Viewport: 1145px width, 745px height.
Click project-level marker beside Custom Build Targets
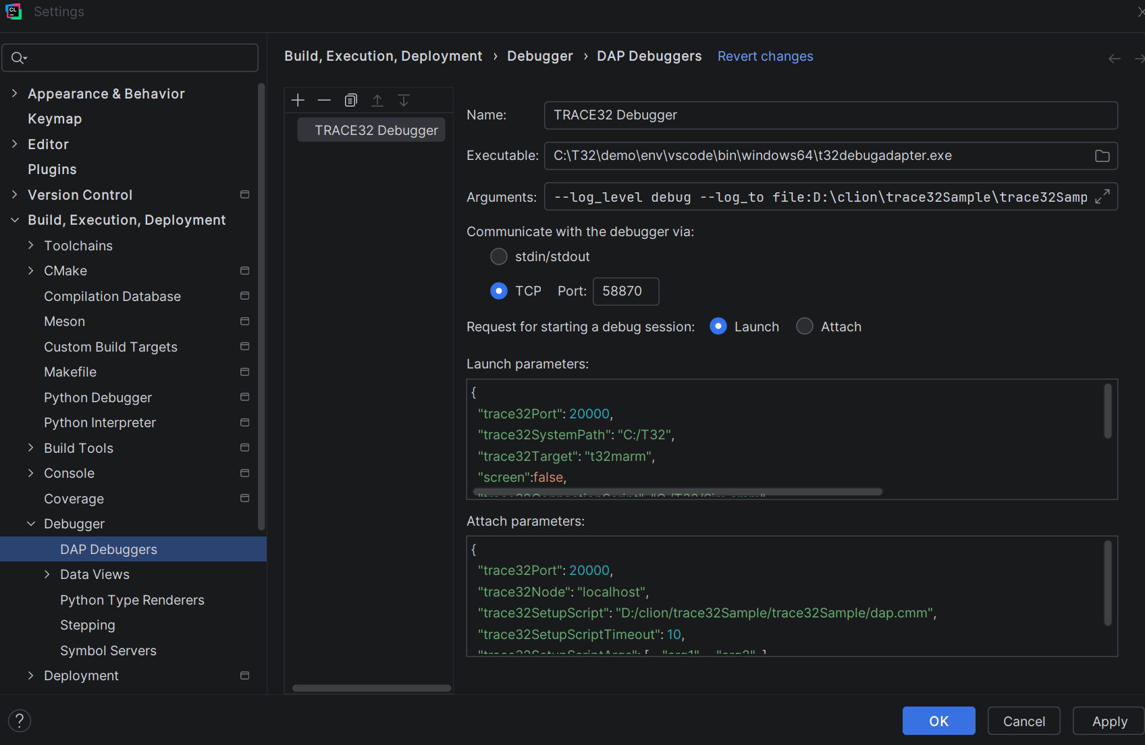(244, 346)
